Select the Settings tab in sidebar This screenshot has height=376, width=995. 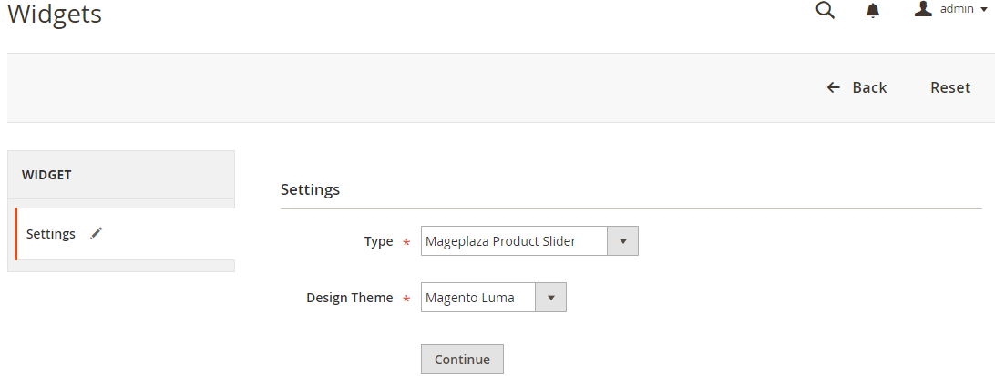[51, 234]
